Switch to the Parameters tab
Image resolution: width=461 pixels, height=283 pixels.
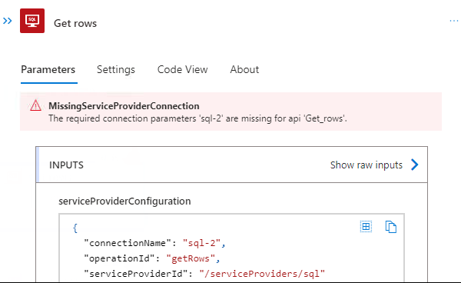[x=48, y=70]
